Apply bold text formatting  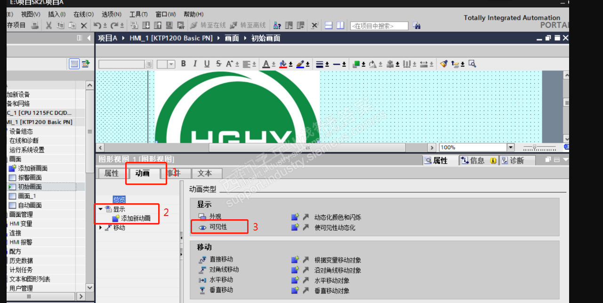pos(184,64)
